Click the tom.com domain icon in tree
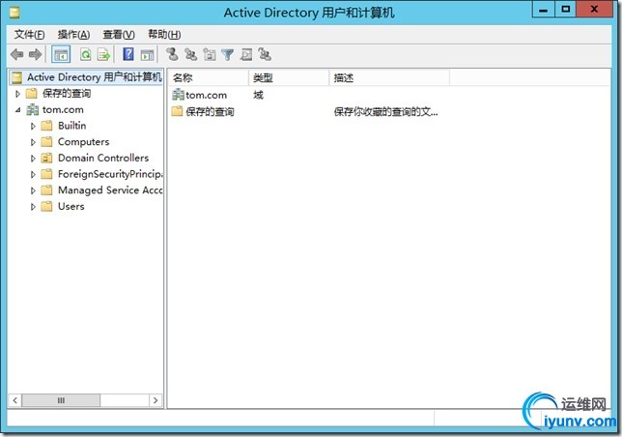This screenshot has height=437, width=622. tap(33, 109)
